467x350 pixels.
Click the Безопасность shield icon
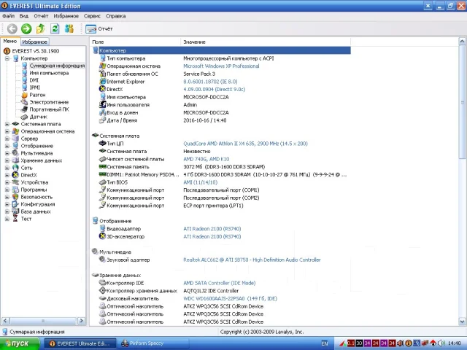tap(15, 197)
